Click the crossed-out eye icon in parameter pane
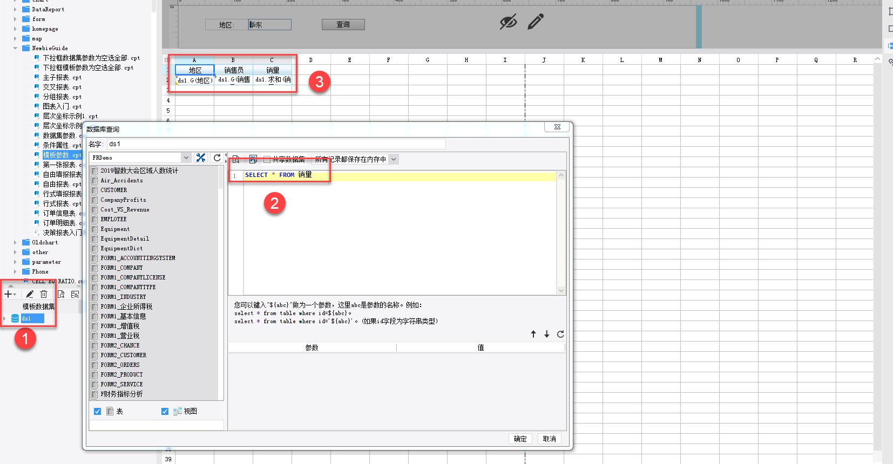The width and height of the screenshot is (893, 464). click(x=508, y=22)
